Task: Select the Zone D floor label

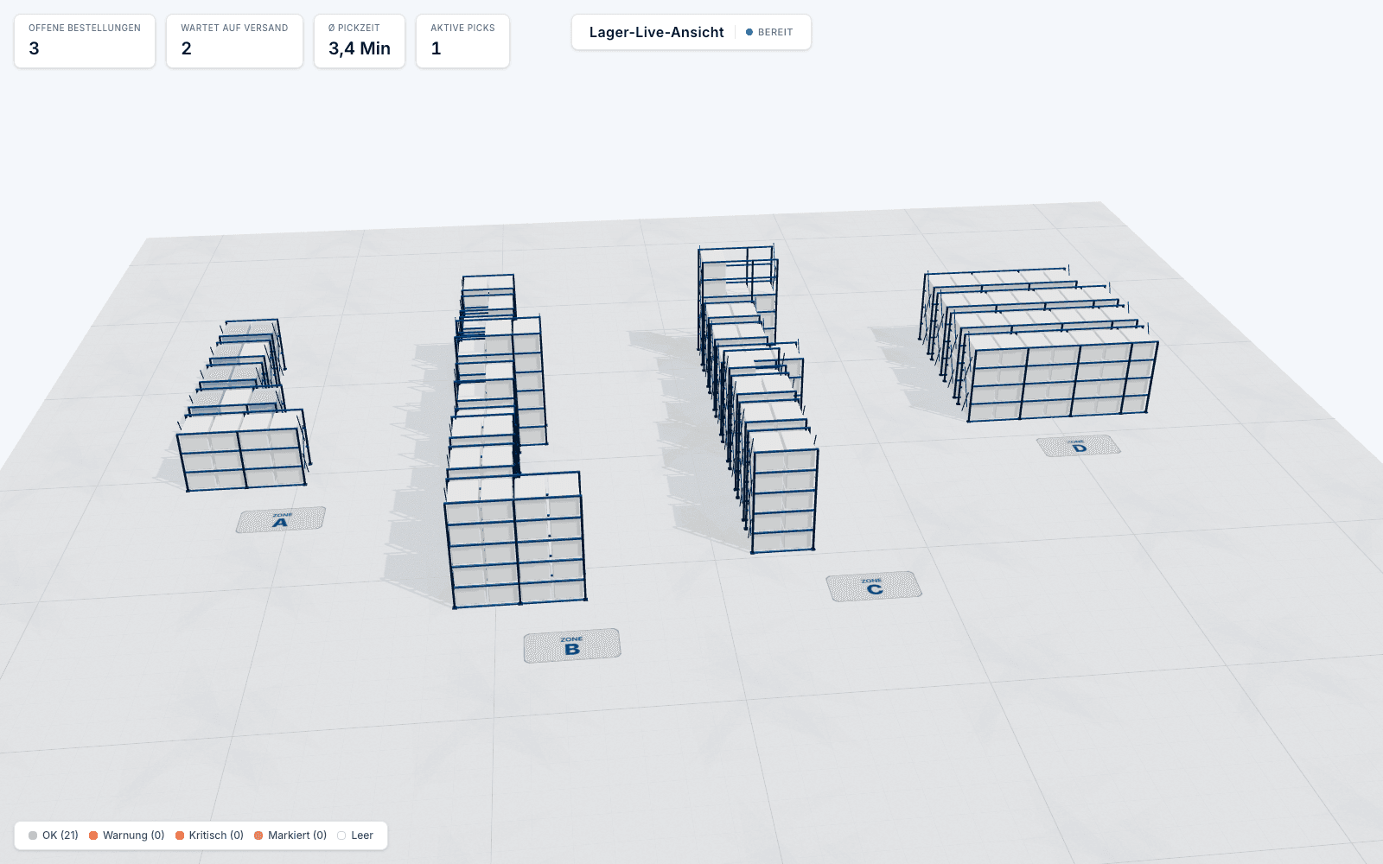Action: coord(1079,446)
